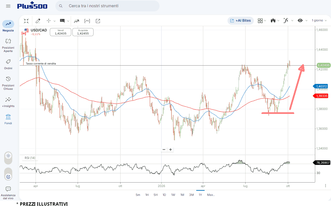Open the +AI Bites feature
Screen dimensions: 331x207
241,21
